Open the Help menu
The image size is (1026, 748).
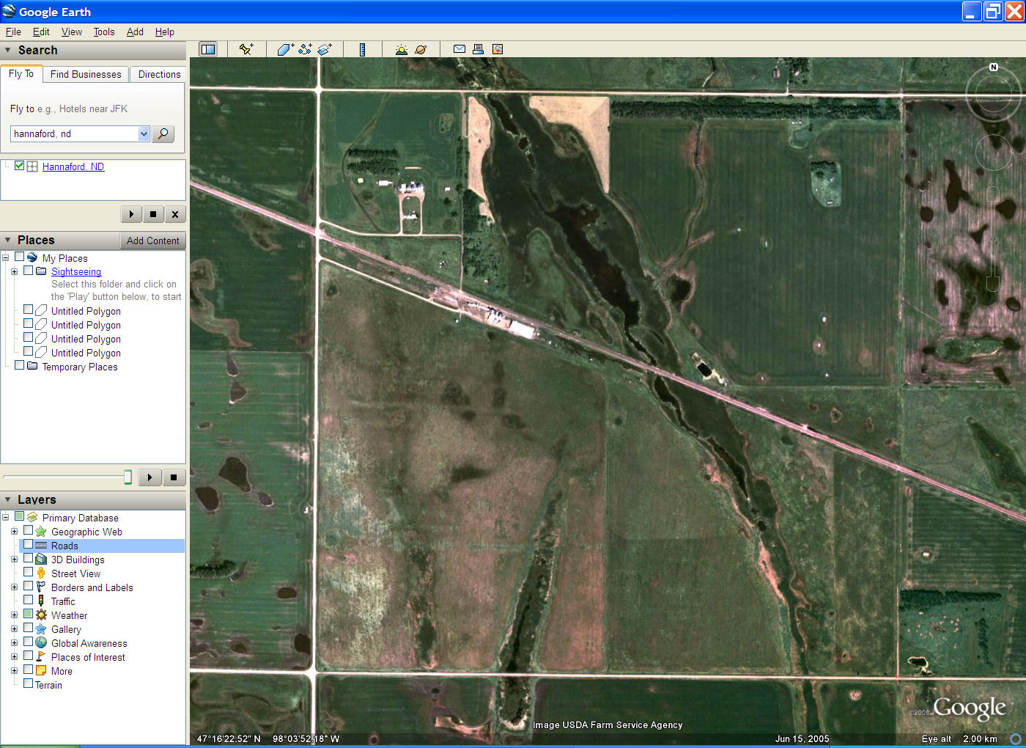(165, 32)
